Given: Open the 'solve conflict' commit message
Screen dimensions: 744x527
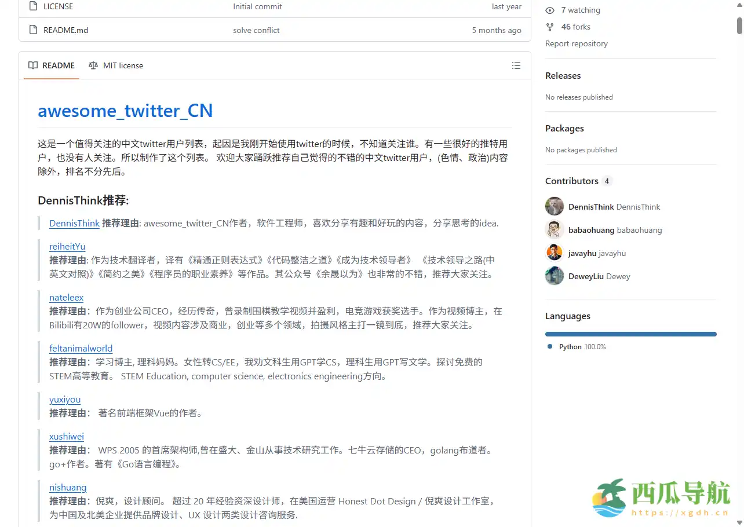Looking at the screenshot, I should click(256, 30).
